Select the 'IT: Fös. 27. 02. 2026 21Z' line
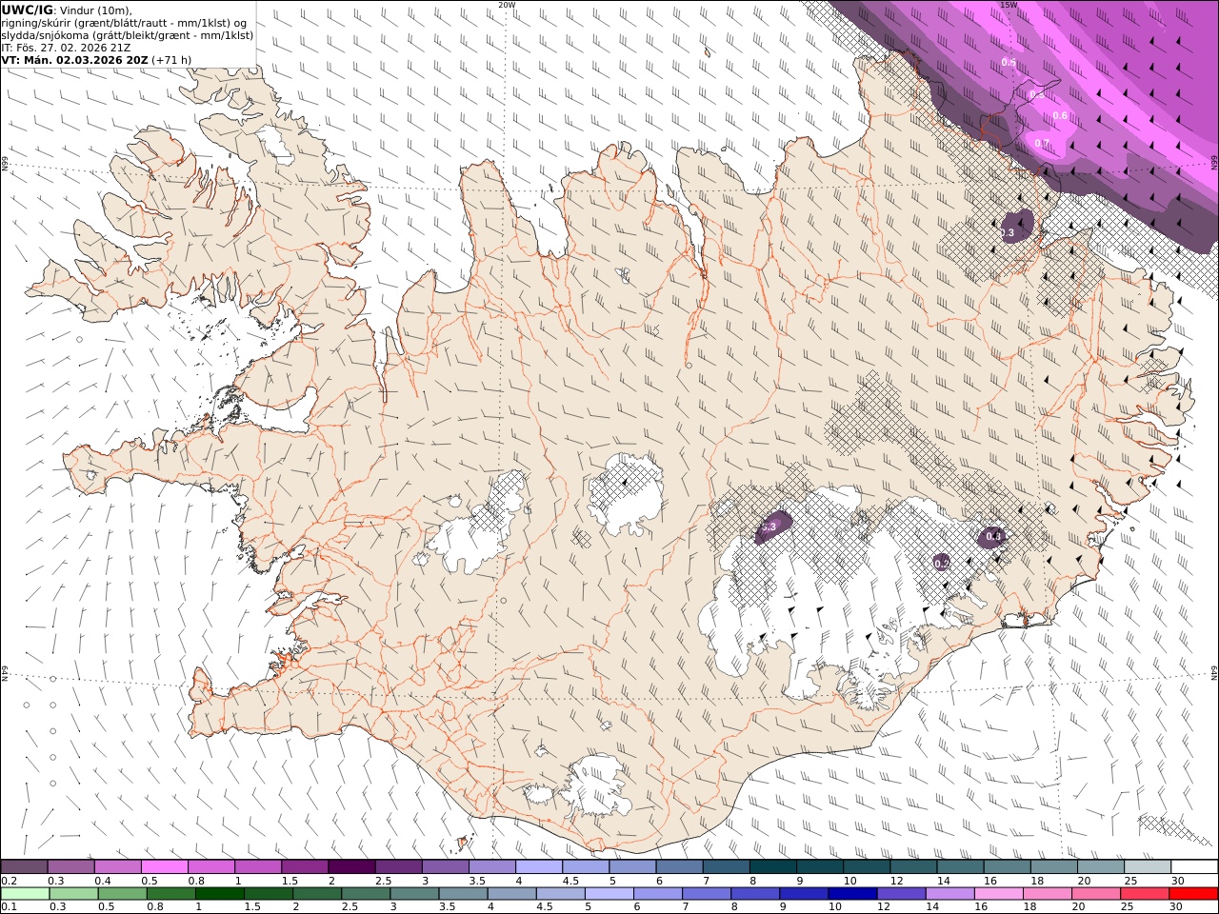Screen dimensions: 1219x914 coord(67,48)
